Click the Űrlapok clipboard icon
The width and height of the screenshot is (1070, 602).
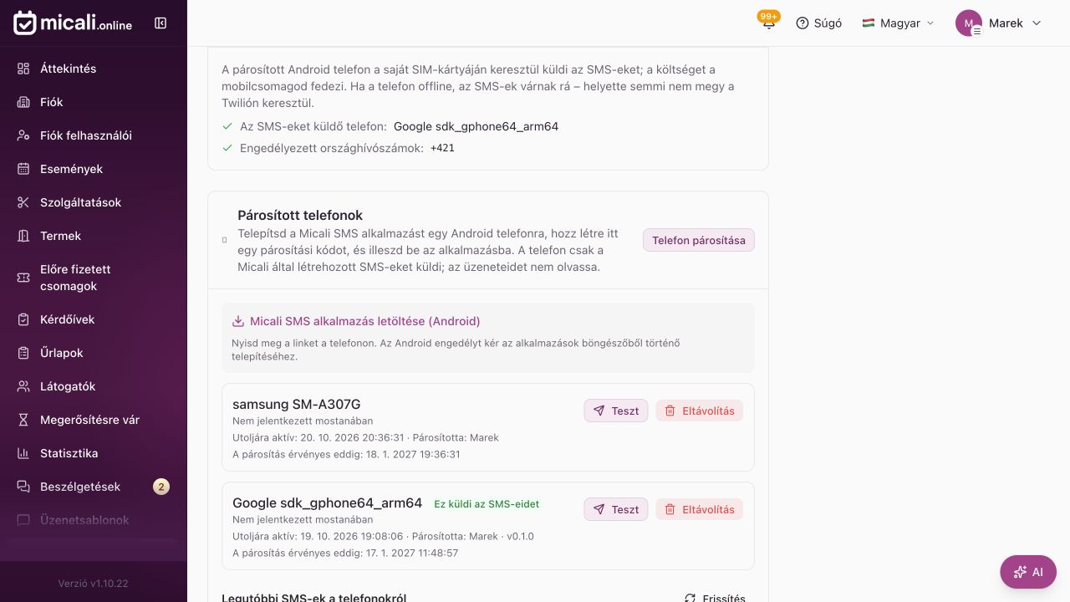click(23, 353)
